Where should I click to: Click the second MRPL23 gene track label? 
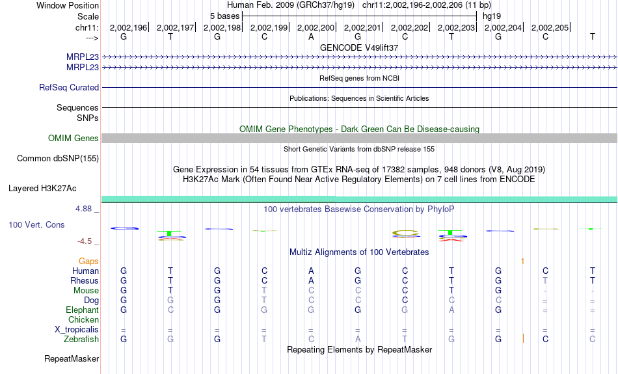point(83,68)
